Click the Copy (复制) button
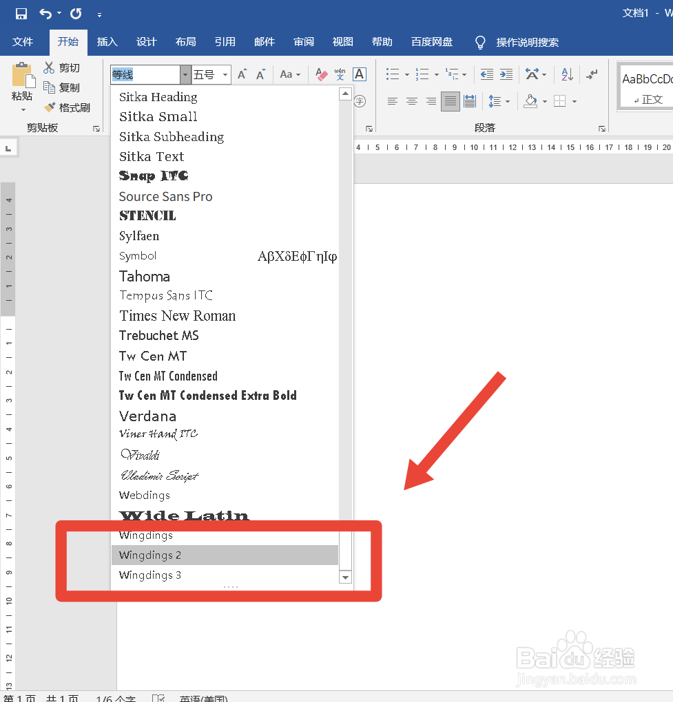Screen dimensions: 673x702 pyautogui.click(x=62, y=87)
